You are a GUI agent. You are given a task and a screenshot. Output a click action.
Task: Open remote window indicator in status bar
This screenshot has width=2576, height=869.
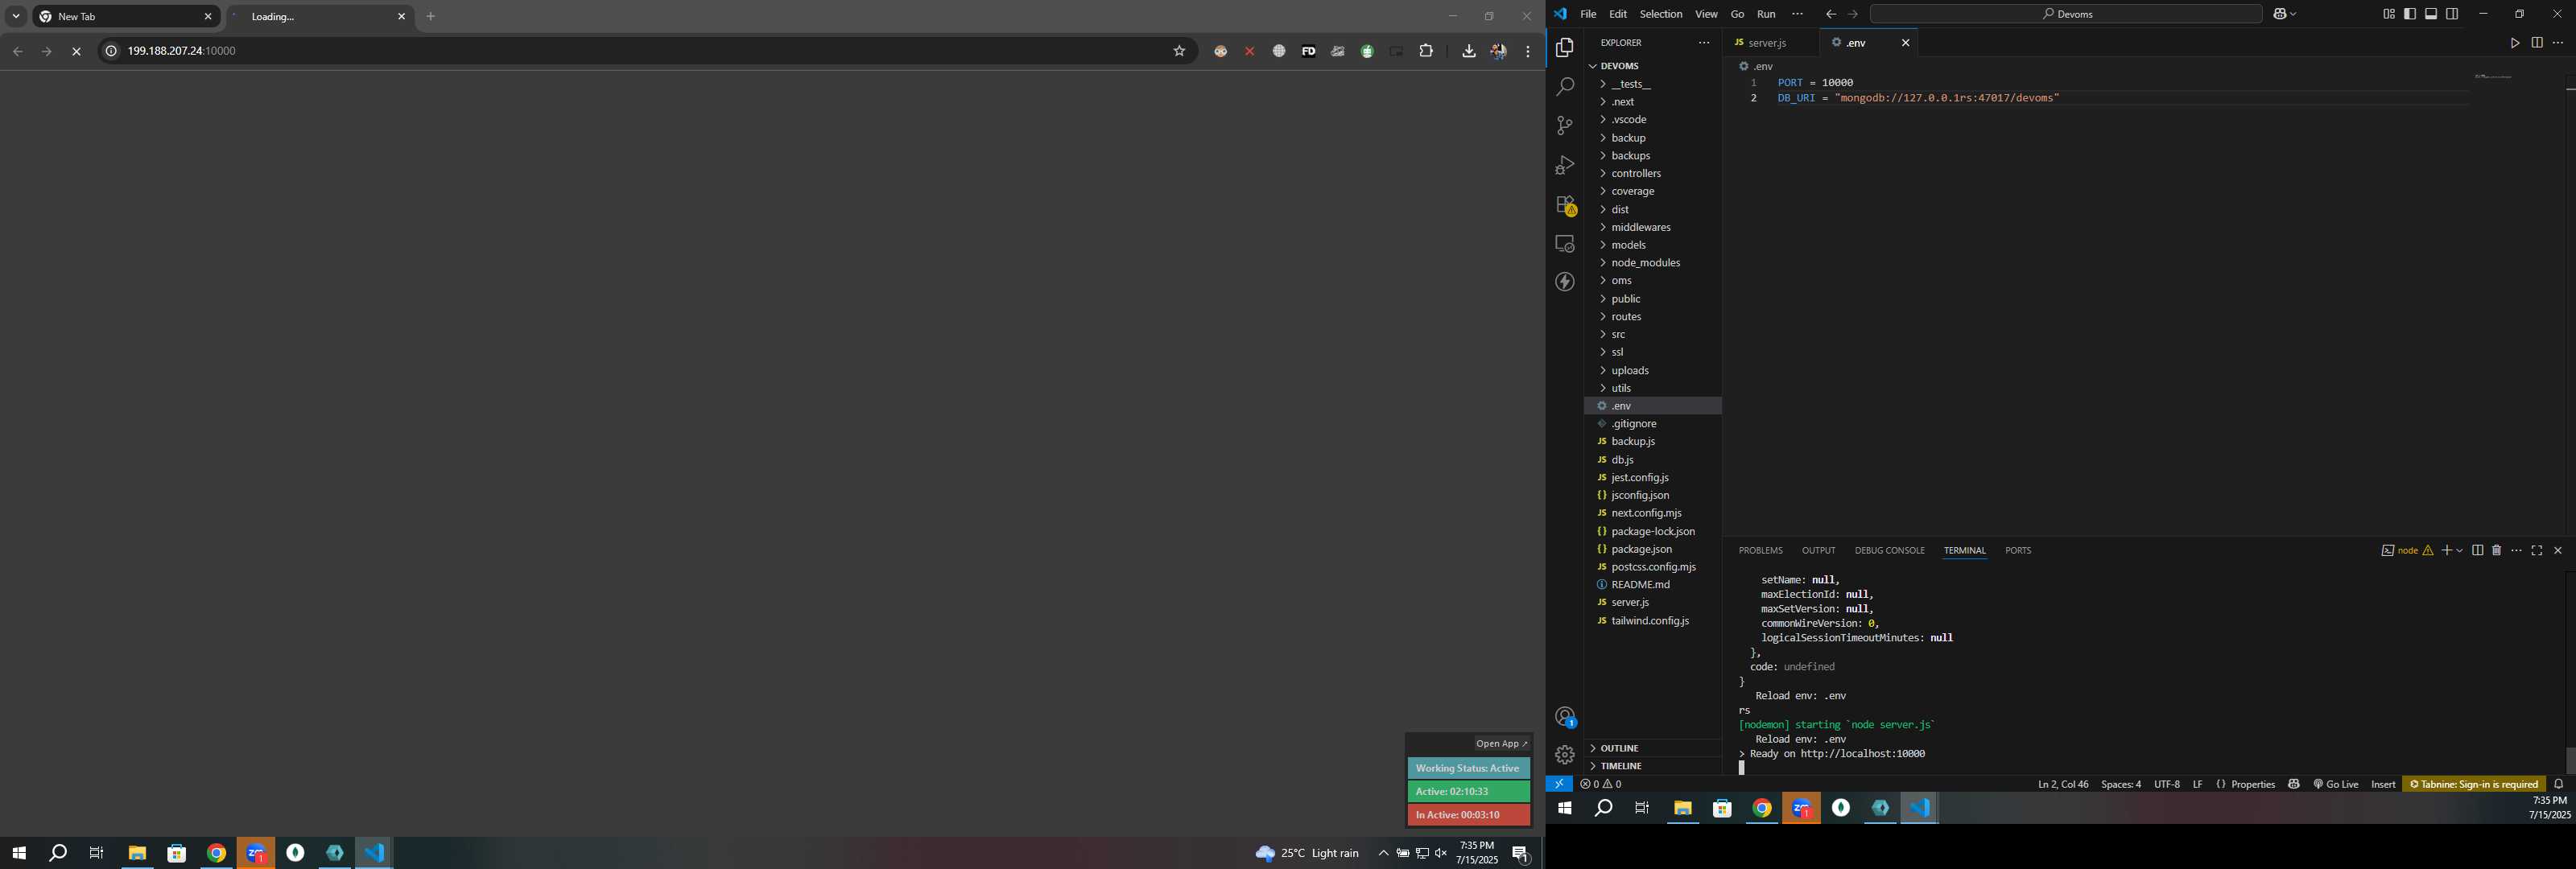[1559, 785]
